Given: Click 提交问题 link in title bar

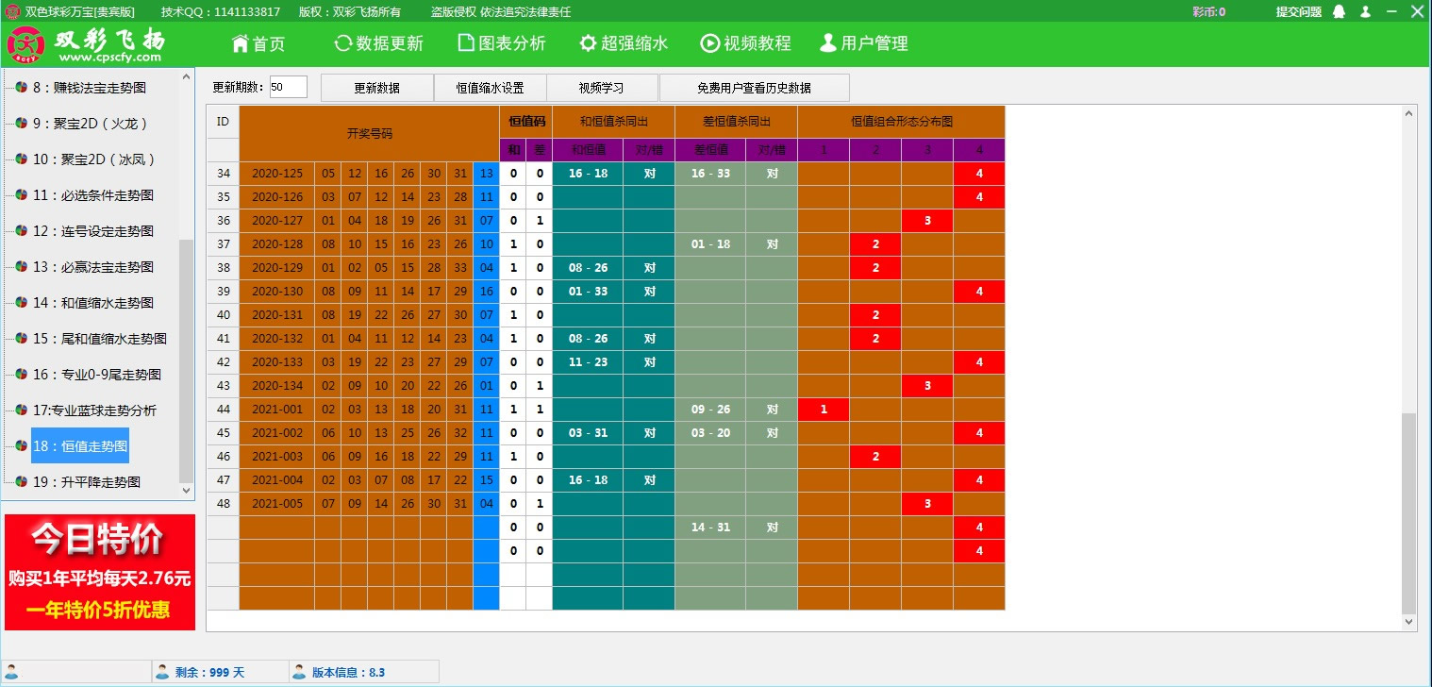Looking at the screenshot, I should pyautogui.click(x=1298, y=12).
